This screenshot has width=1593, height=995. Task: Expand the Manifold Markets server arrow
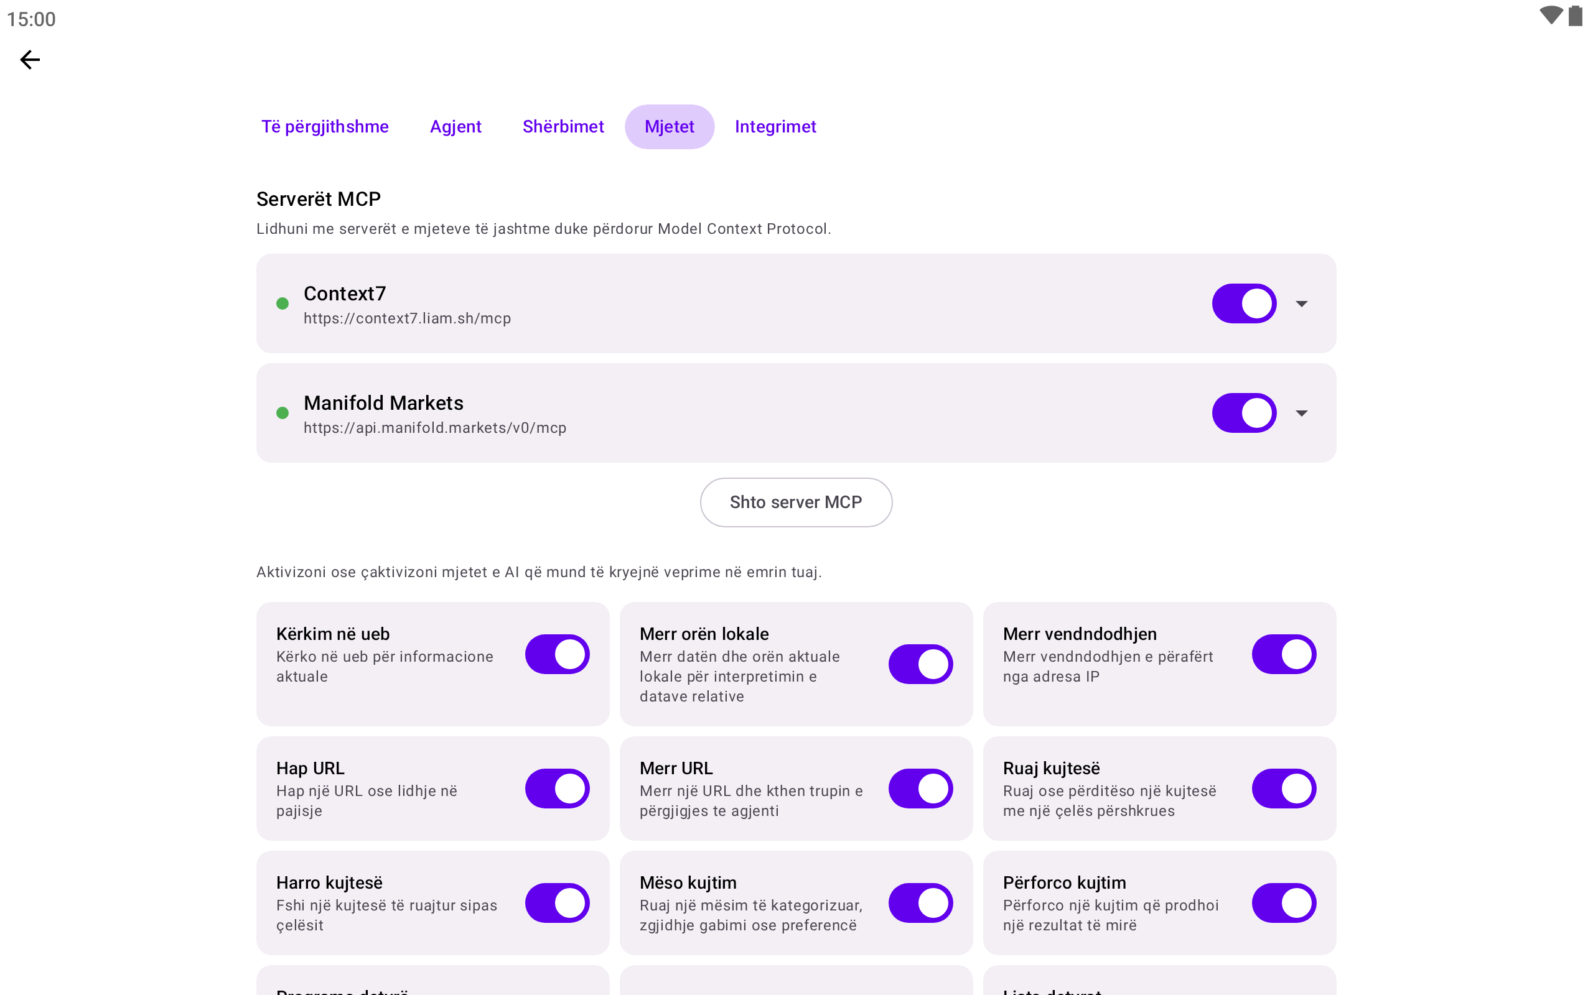tap(1301, 412)
